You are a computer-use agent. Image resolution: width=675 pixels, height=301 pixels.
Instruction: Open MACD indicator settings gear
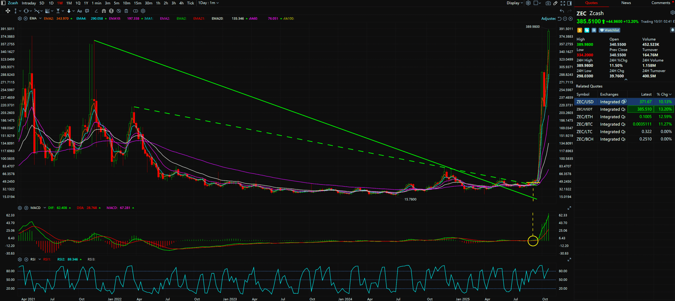click(20, 208)
